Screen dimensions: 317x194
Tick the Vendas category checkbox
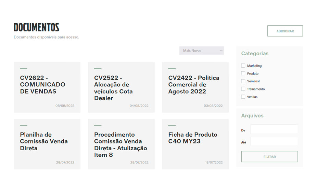[x=243, y=97]
